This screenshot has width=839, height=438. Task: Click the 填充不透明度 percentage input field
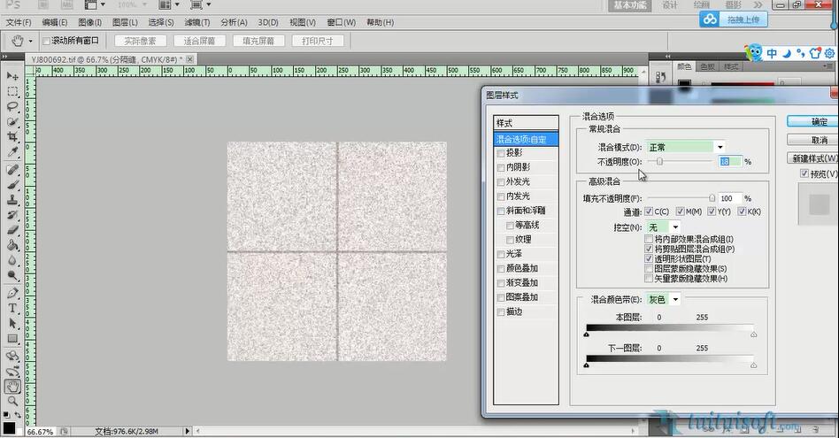point(729,199)
